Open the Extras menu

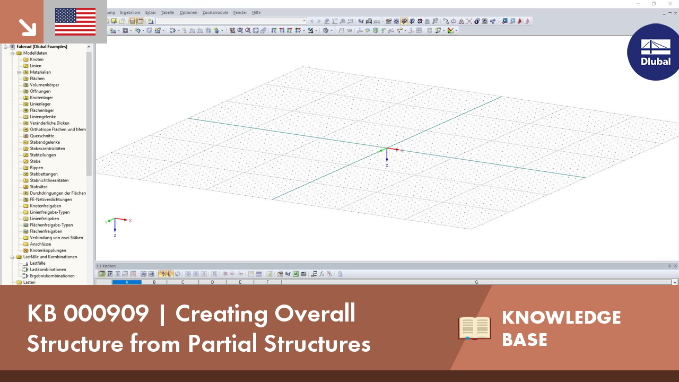151,12
